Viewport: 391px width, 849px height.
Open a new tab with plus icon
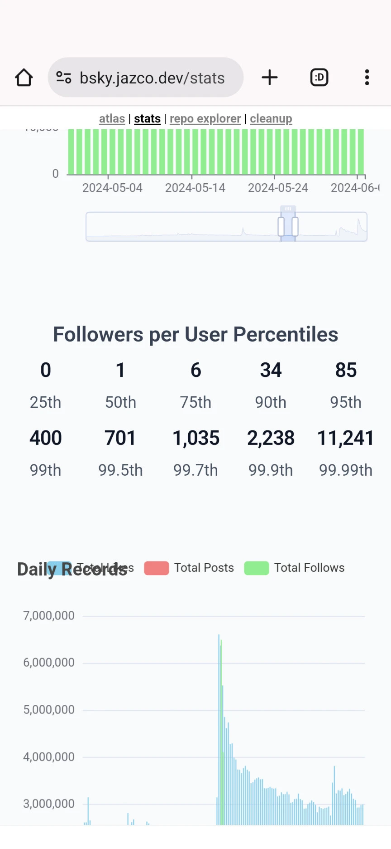[270, 78]
